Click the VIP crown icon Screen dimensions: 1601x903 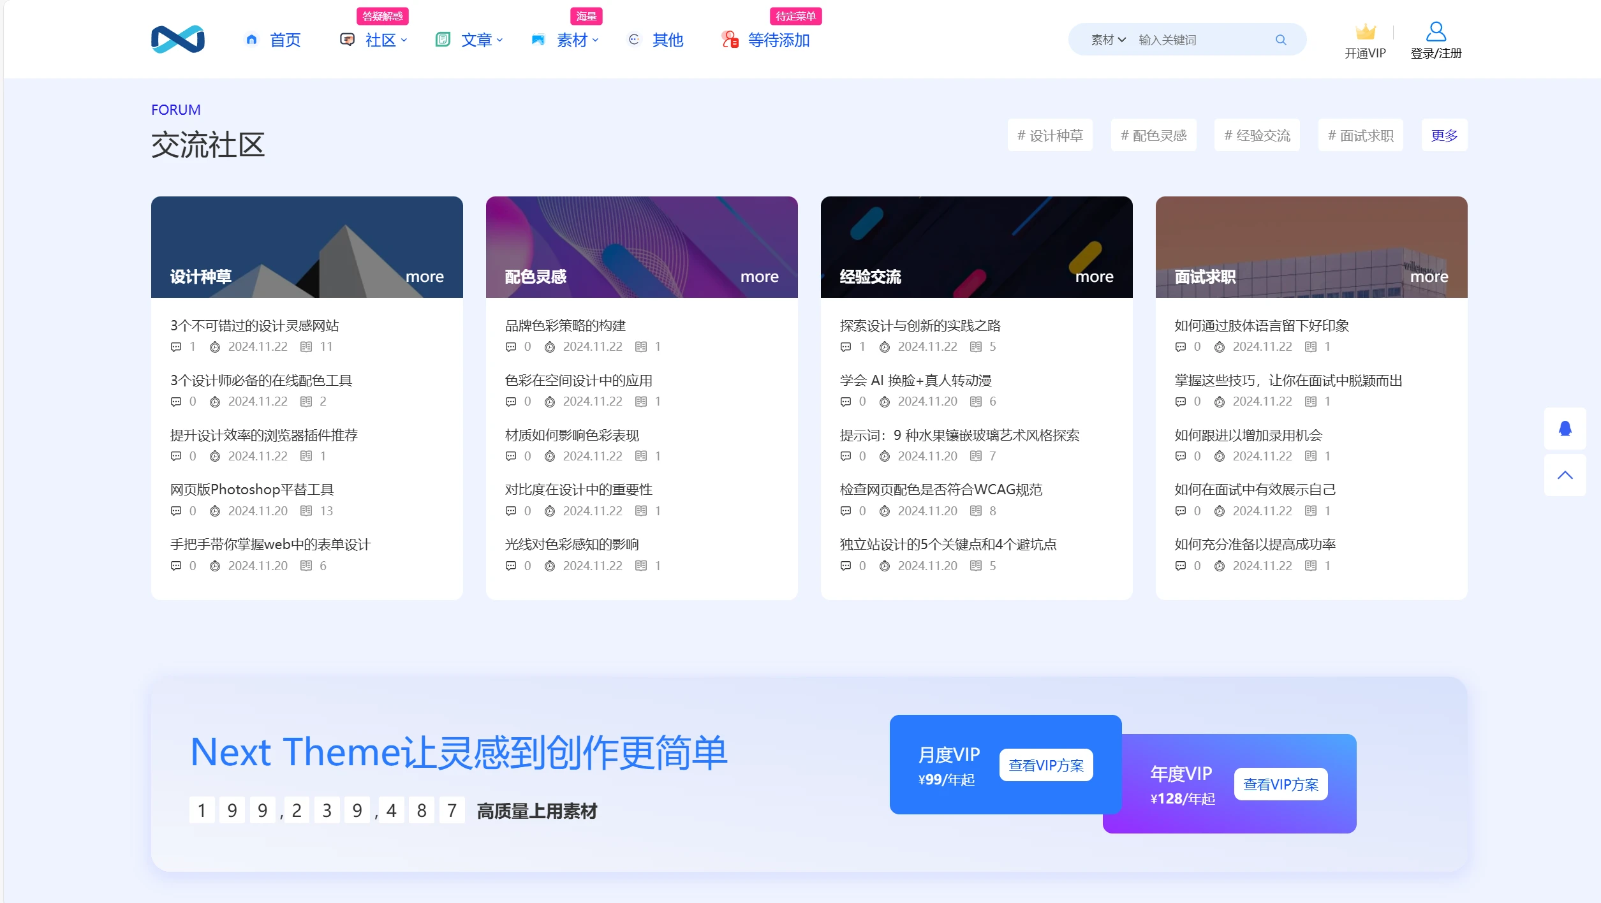(1365, 31)
